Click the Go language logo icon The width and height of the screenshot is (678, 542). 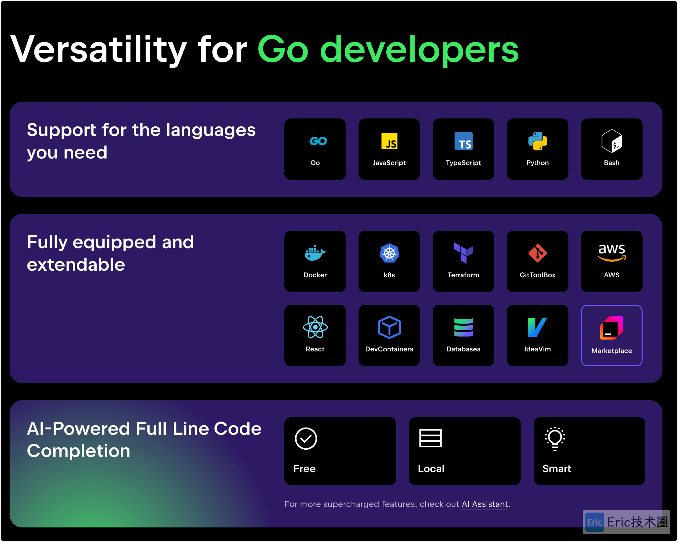click(315, 141)
